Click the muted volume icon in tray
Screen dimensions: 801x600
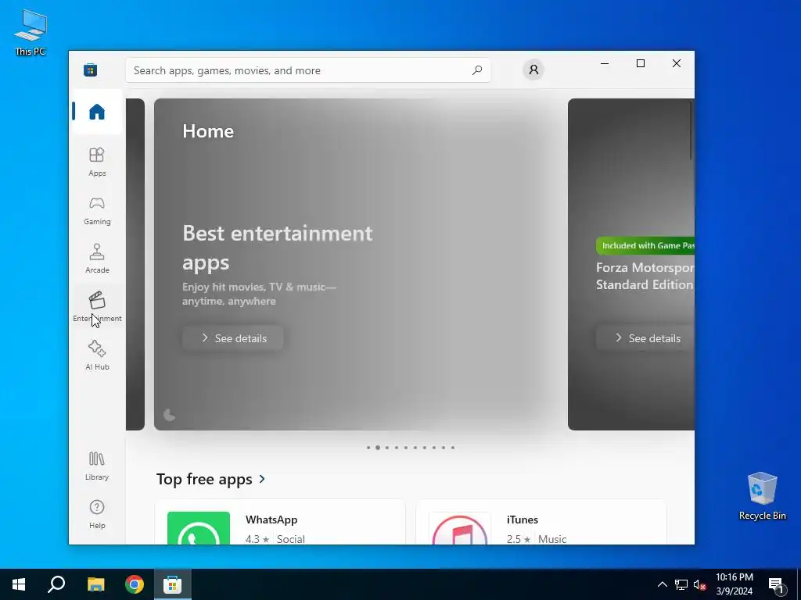pos(699,584)
